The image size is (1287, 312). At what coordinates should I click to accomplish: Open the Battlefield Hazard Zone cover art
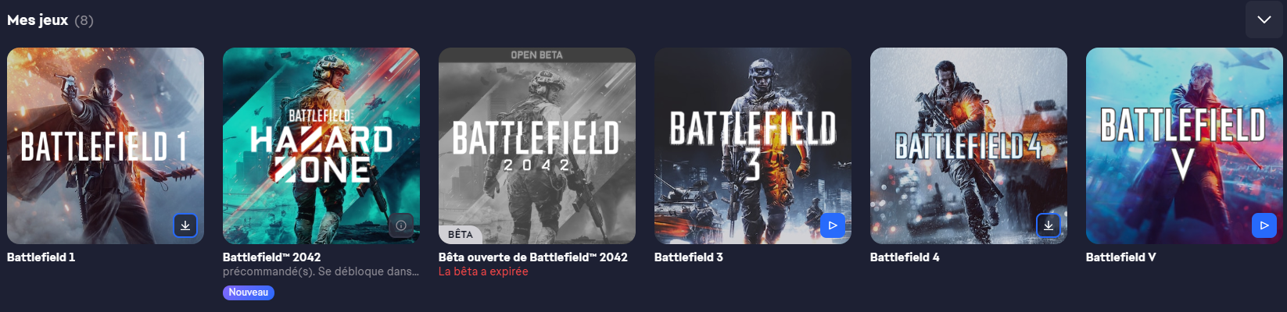(321, 146)
